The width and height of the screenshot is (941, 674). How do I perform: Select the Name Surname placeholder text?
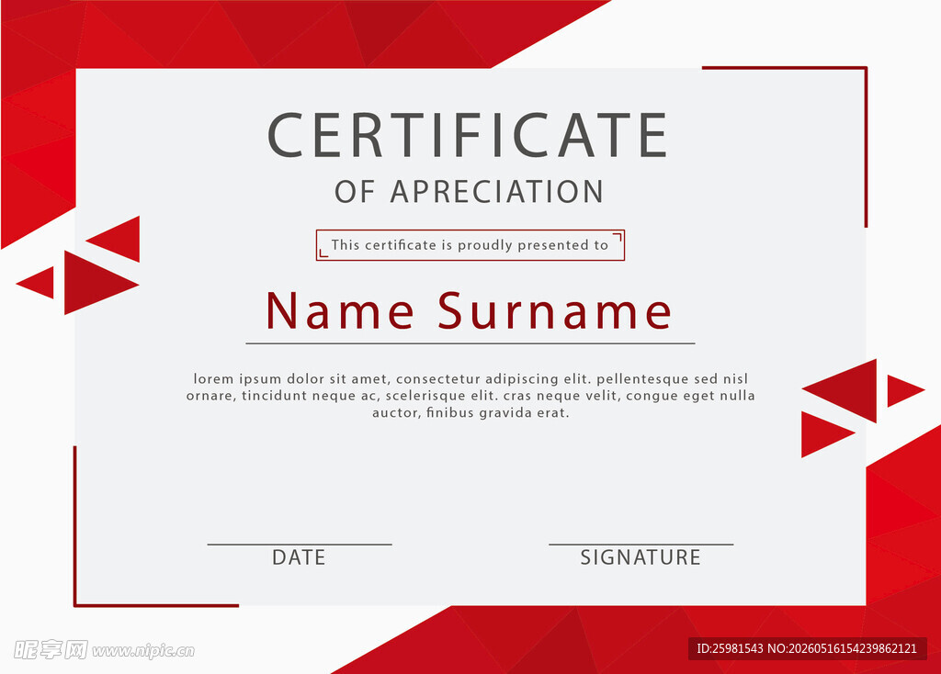pos(469,310)
